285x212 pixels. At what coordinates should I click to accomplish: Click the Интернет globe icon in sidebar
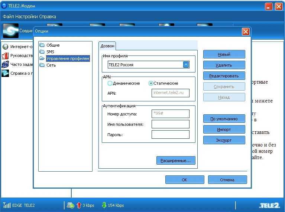pyautogui.click(x=5, y=47)
